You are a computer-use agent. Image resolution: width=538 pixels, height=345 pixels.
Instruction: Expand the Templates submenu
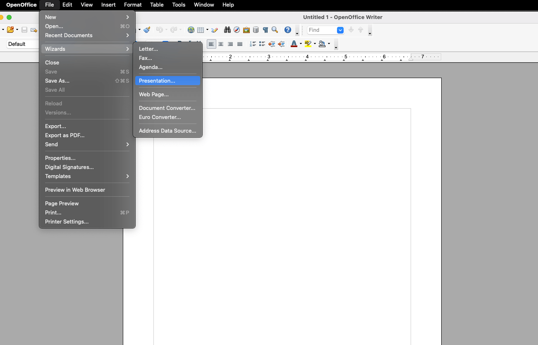pos(87,176)
